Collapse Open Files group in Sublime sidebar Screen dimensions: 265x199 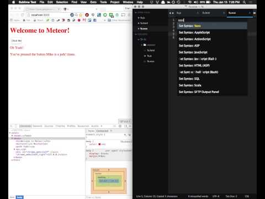point(136,12)
